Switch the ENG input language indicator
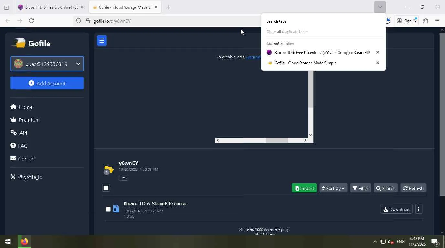 click(400, 242)
